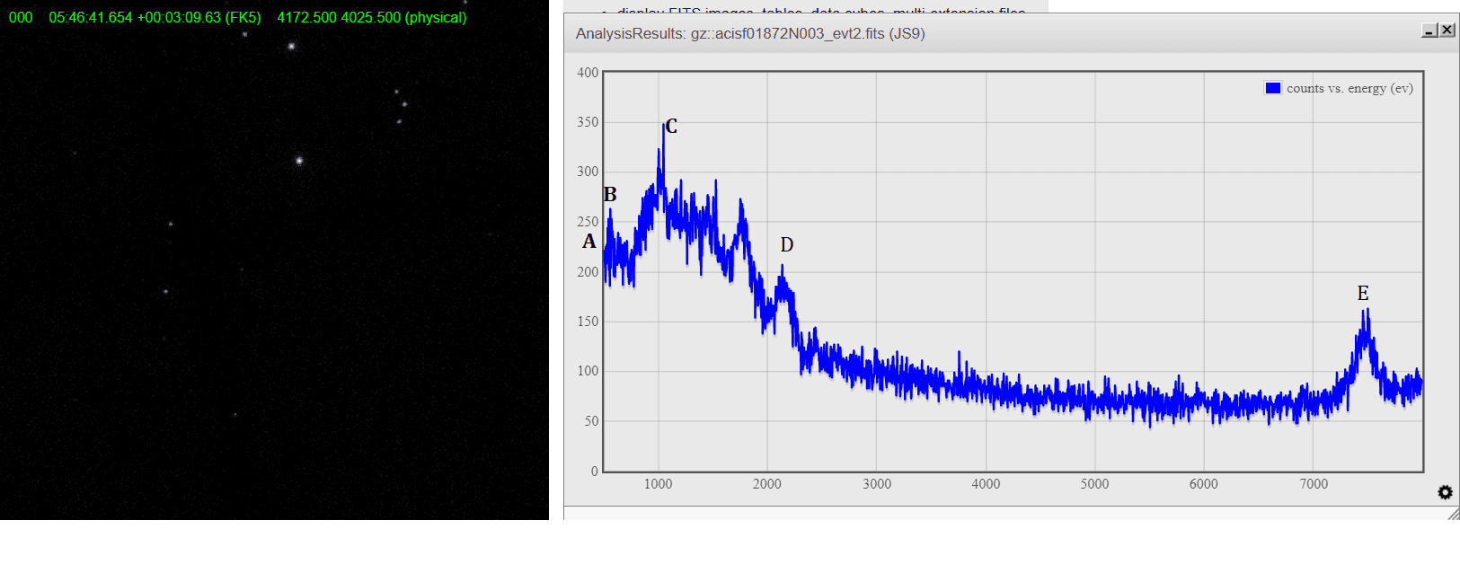Click y-axis tick label '250'
The image size is (1460, 582).
[x=588, y=222]
